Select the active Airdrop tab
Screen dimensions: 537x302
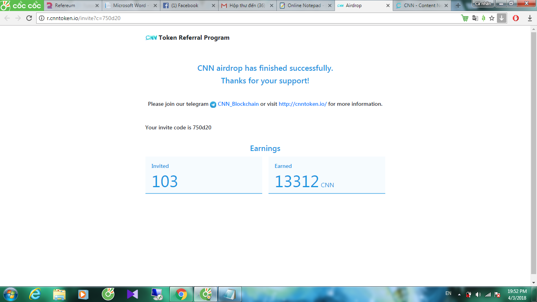point(364,6)
